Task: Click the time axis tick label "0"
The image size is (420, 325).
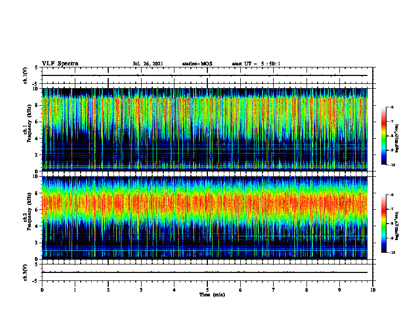Action: coord(42,290)
